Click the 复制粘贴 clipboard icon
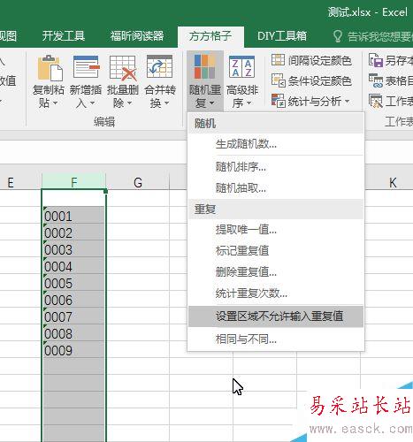413x442 pixels. [x=50, y=68]
